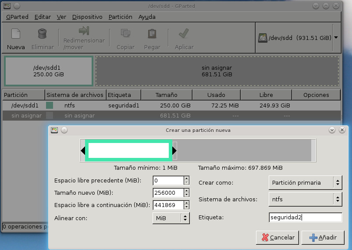The image size is (352, 250).
Task: Open the Crear como Partición primaria dropdown
Action: 305,182
